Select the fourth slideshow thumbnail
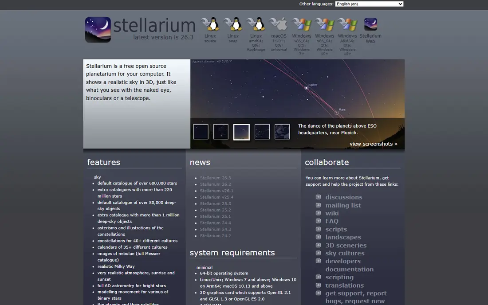Image resolution: width=488 pixels, height=305 pixels. (262, 132)
